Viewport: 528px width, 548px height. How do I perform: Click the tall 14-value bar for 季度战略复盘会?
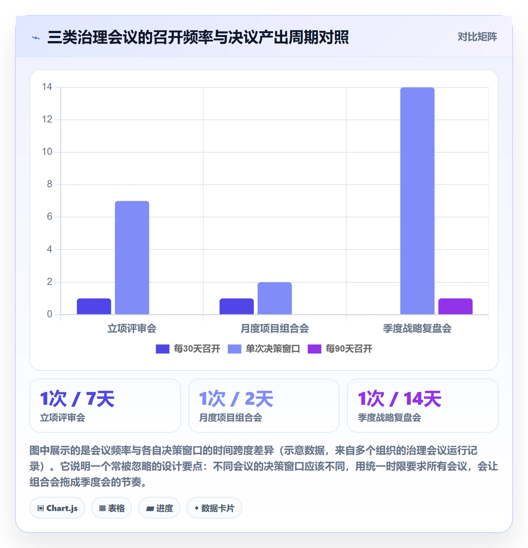pos(417,201)
